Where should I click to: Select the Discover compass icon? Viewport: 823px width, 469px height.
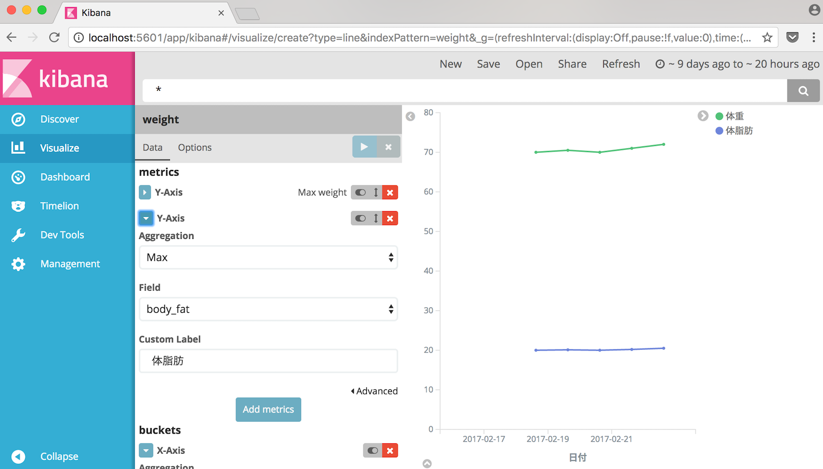[19, 119]
